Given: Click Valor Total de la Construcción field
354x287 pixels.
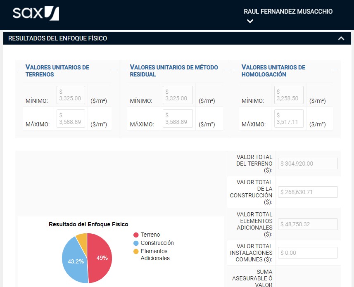Looking at the screenshot, I should point(308,192).
